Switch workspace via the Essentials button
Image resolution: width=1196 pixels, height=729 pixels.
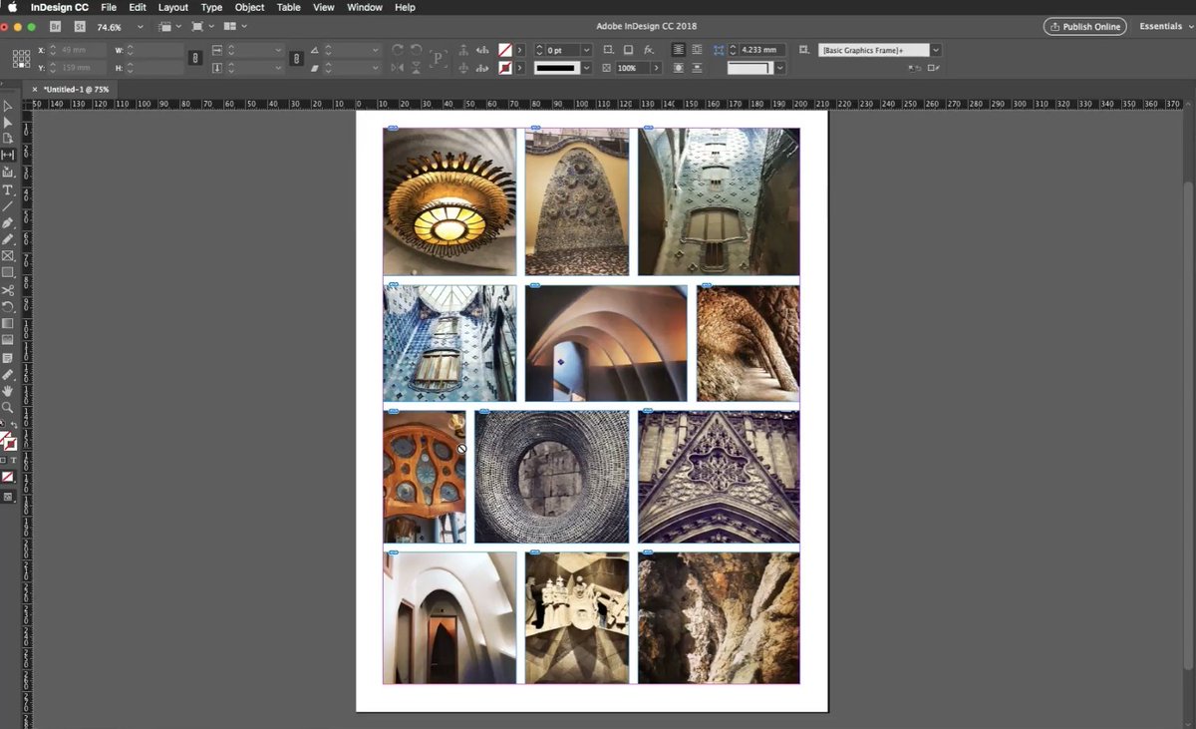1160,26
